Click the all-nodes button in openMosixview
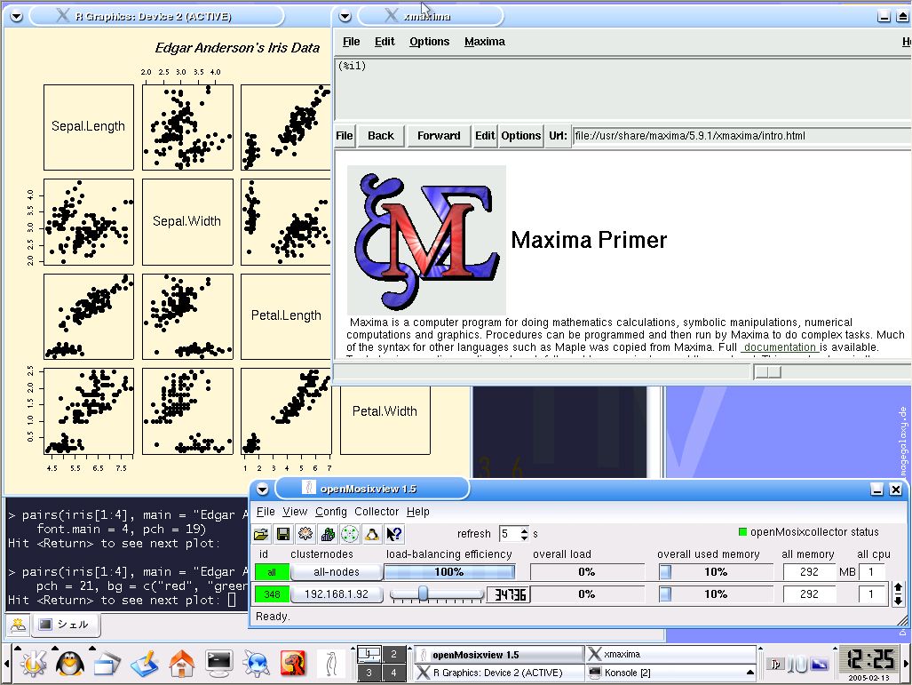Image resolution: width=912 pixels, height=685 pixels. tap(337, 572)
